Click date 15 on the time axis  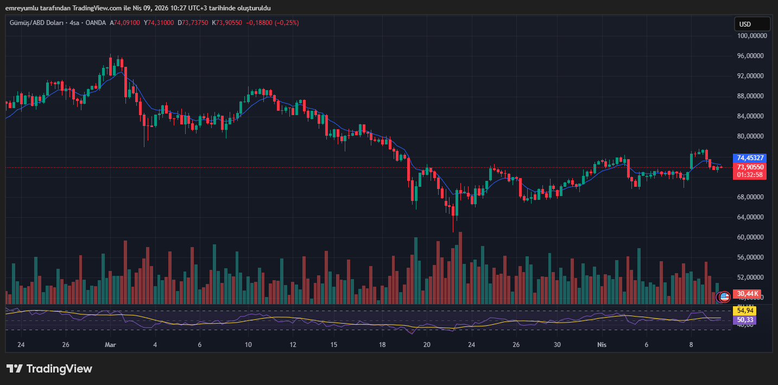(x=334, y=345)
